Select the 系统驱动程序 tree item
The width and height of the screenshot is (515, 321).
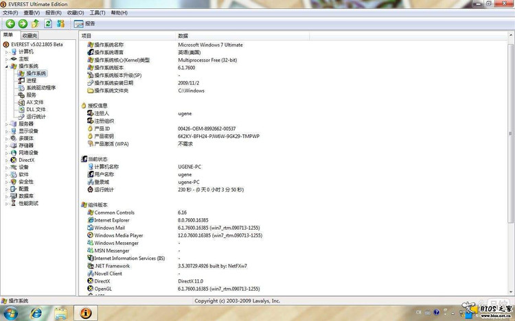[41, 88]
